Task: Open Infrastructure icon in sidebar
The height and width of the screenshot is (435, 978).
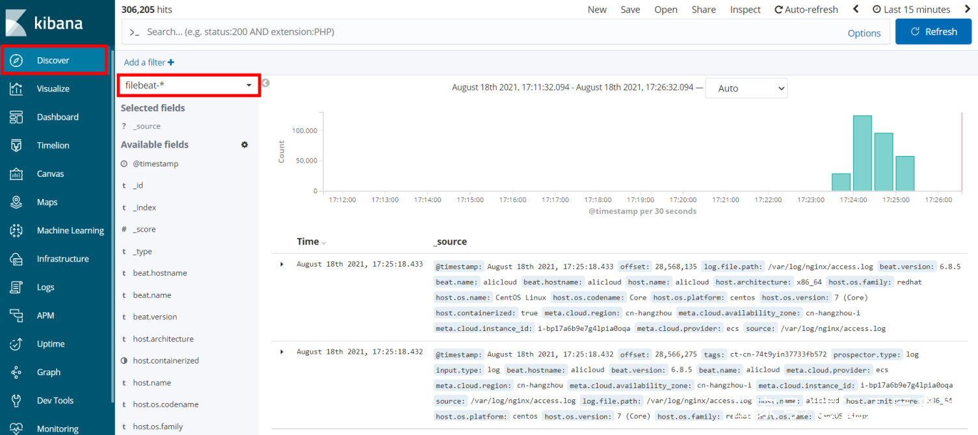Action: point(16,259)
